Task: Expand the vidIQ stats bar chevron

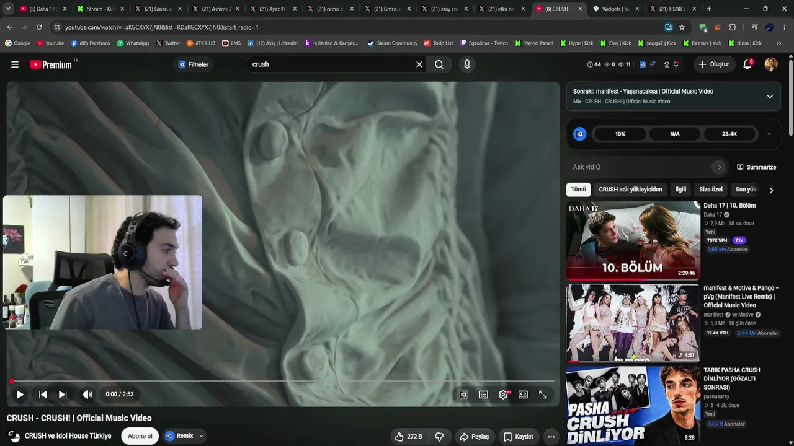Action: [769, 134]
